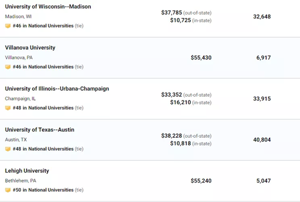Open University of Wisconsin--Madison profile
This screenshot has width=300, height=202.
point(48,6)
